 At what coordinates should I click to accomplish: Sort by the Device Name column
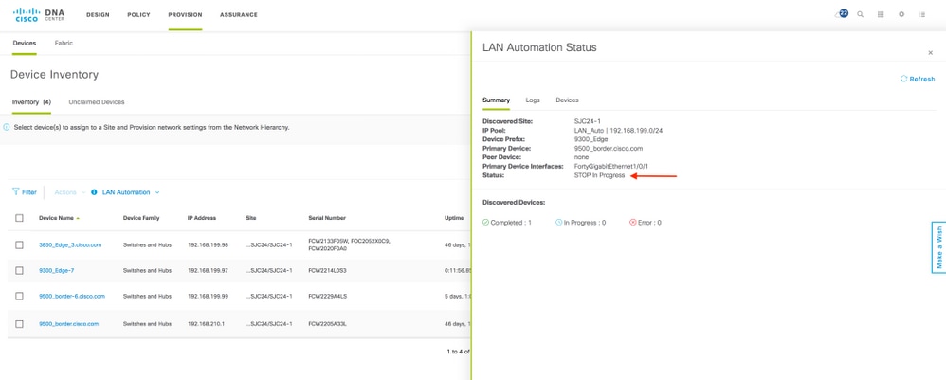pyautogui.click(x=59, y=218)
